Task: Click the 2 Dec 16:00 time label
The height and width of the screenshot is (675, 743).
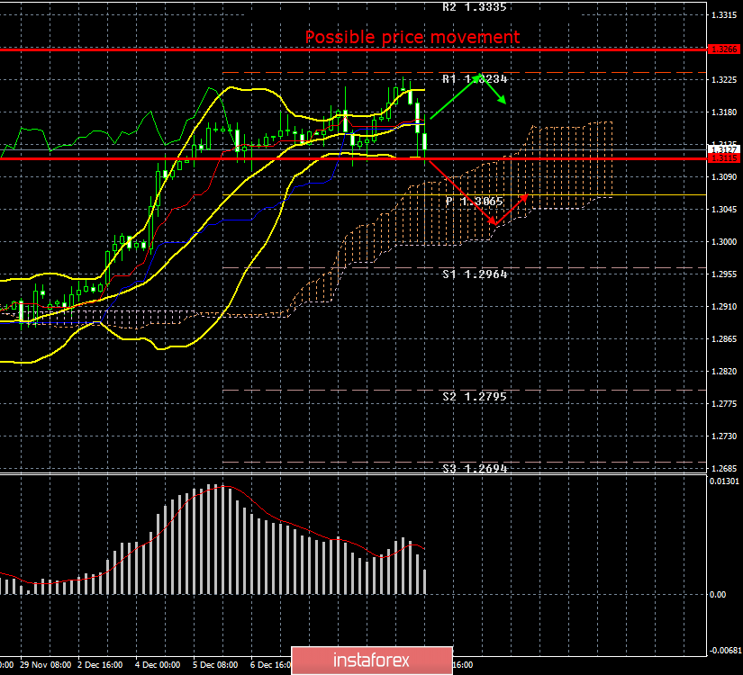Action: [x=100, y=664]
